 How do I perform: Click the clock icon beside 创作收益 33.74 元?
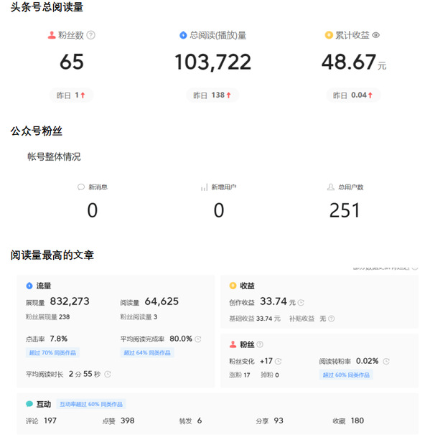coord(301,303)
